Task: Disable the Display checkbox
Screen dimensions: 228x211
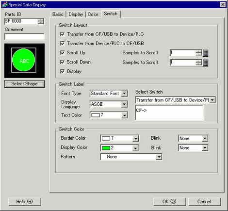Action: tap(63, 71)
